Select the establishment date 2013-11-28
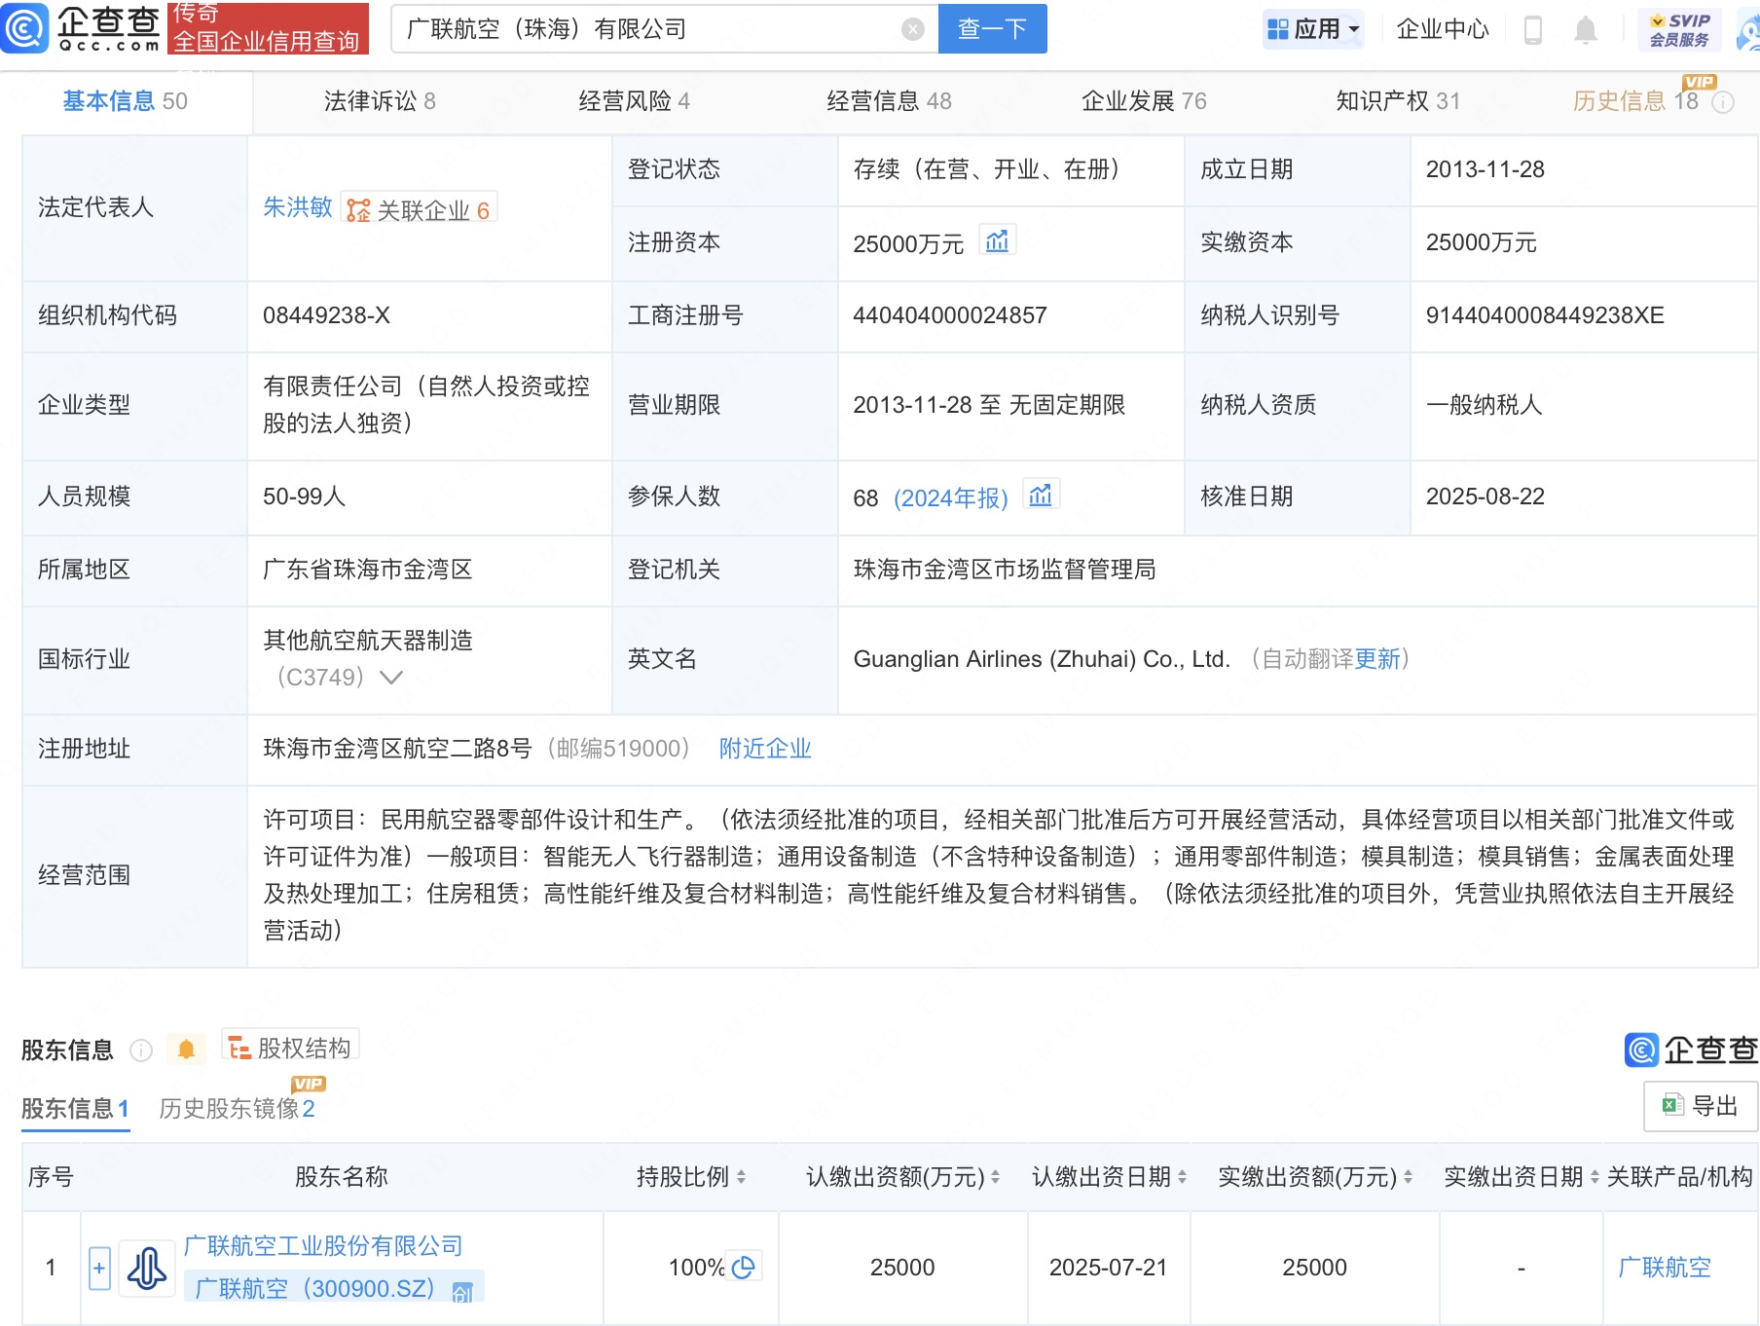Screen dimensions: 1760x1326 (1485, 169)
